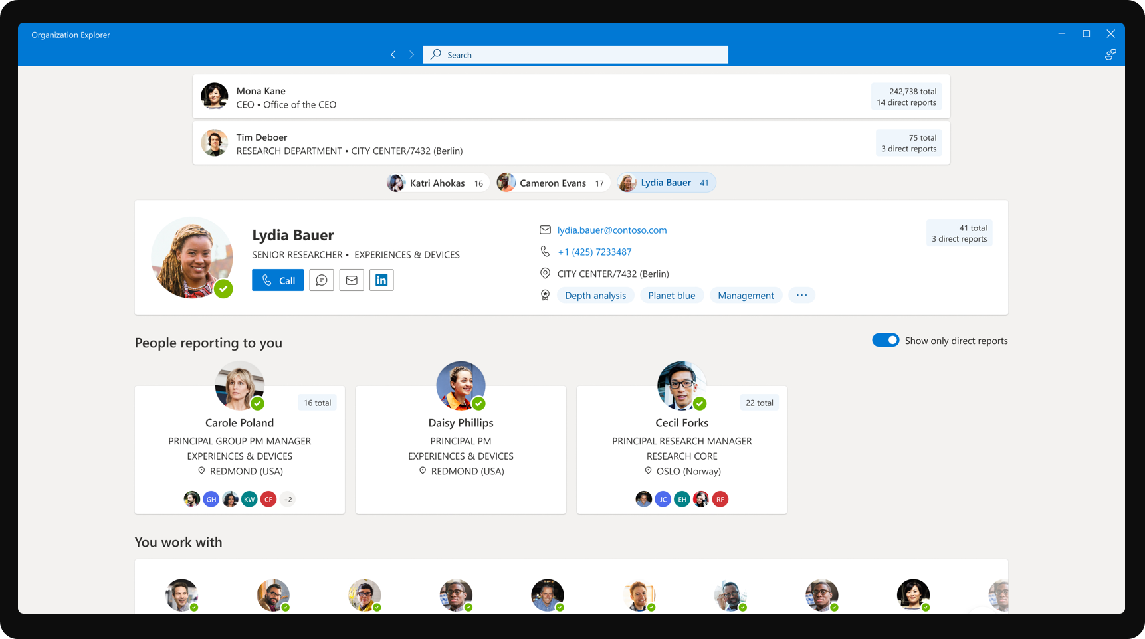
Task: Switch to Cameron Evans peer tab
Action: tap(552, 183)
